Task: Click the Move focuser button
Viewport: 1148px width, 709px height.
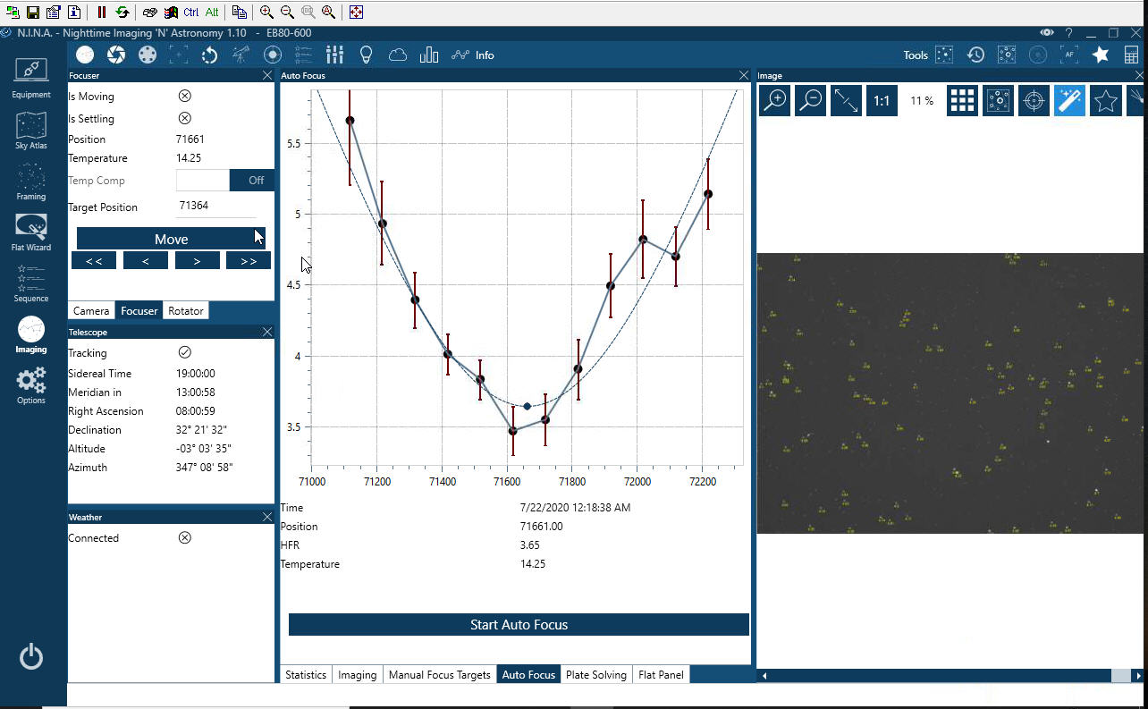Action: coord(171,239)
